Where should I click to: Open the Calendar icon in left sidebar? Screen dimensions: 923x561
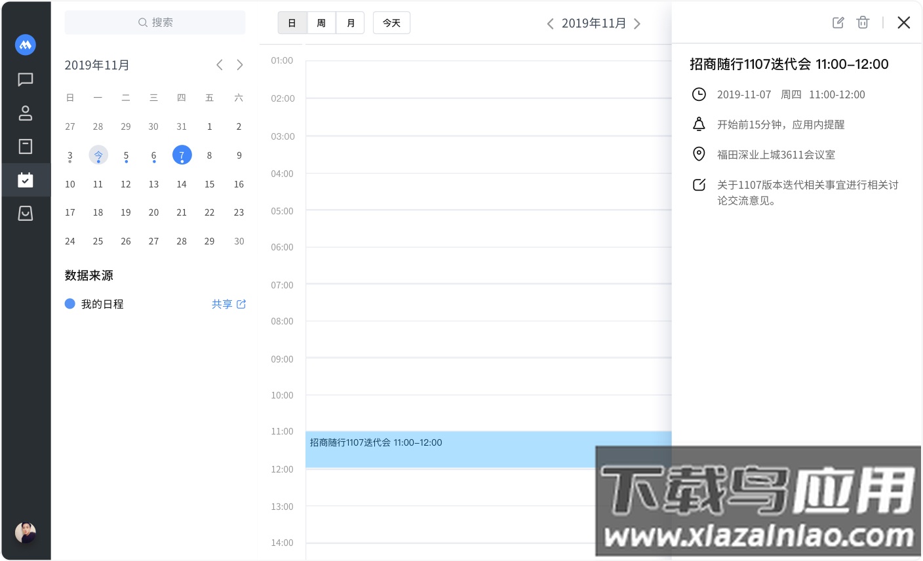(26, 180)
